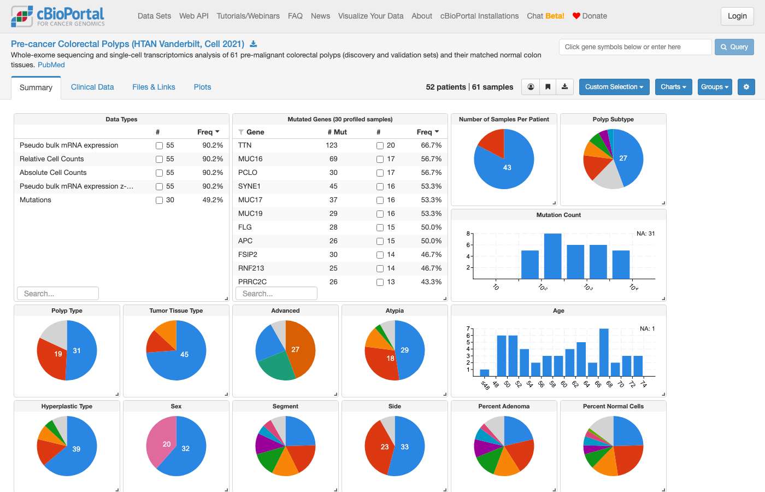Tick the Relative Cell Counts checkbox
This screenshot has height=492, width=765.
pos(159,159)
